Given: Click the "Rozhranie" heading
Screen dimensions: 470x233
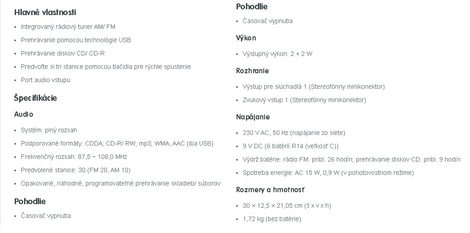Looking at the screenshot, I should (252, 71).
